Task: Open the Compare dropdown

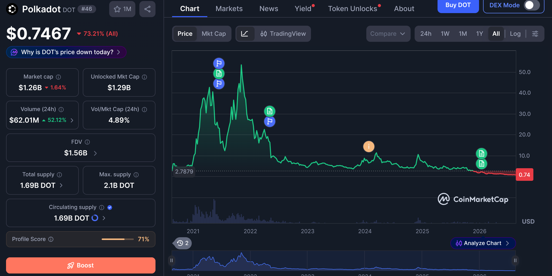Action: click(388, 34)
